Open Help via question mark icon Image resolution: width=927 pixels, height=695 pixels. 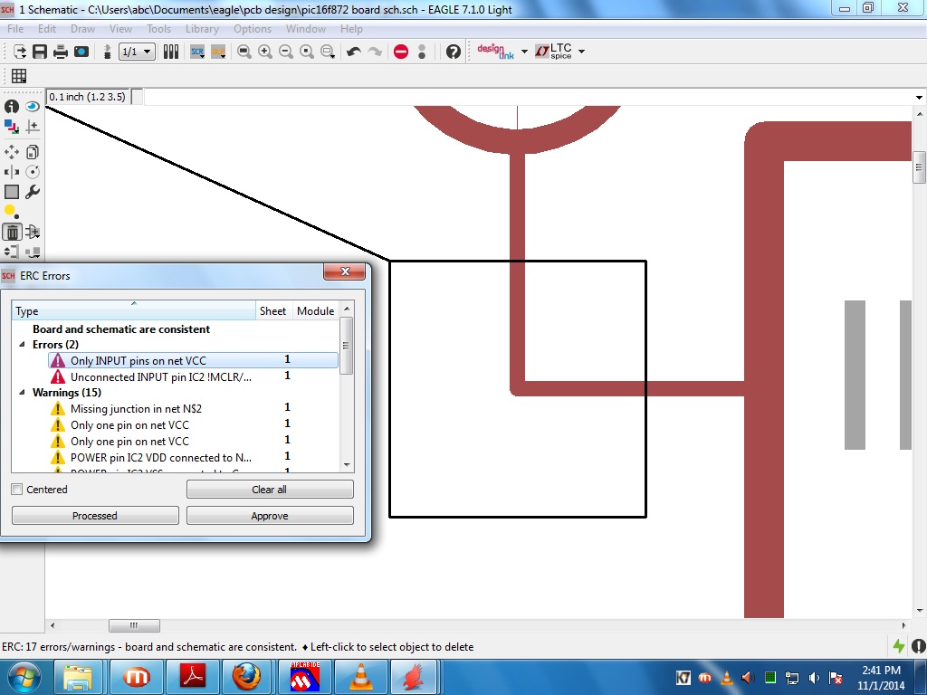(453, 52)
